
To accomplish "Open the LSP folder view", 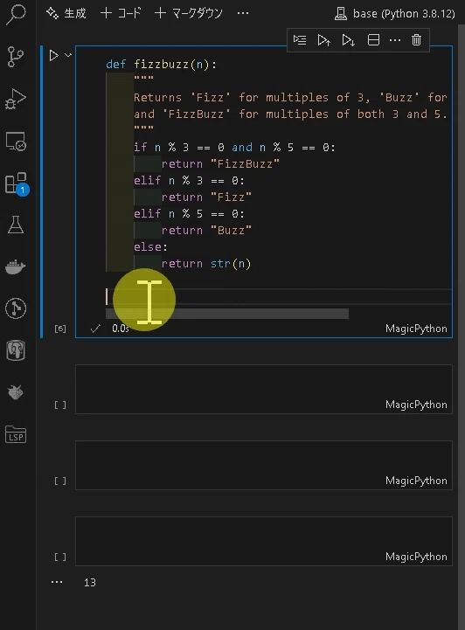I will 16,434.
